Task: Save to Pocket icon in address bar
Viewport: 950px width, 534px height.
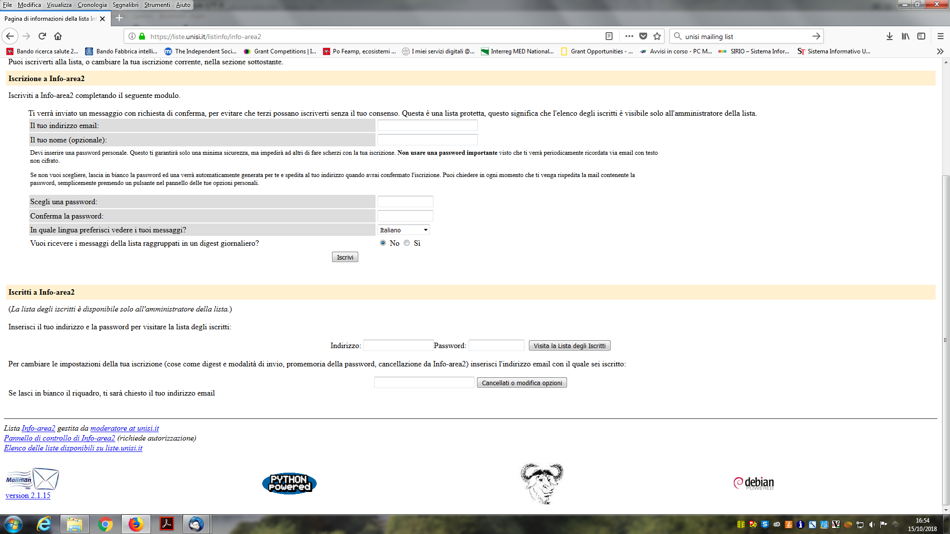Action: (643, 36)
